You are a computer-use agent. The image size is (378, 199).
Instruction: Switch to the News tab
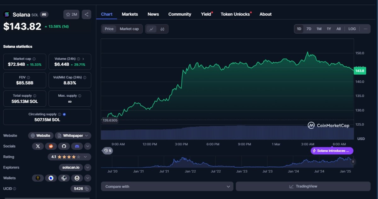click(x=153, y=14)
